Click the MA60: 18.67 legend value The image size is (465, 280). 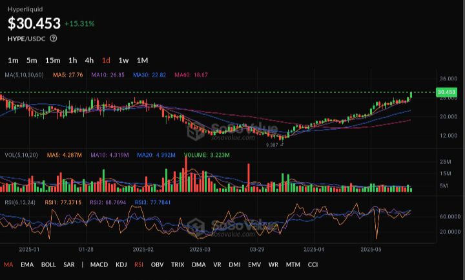(191, 75)
